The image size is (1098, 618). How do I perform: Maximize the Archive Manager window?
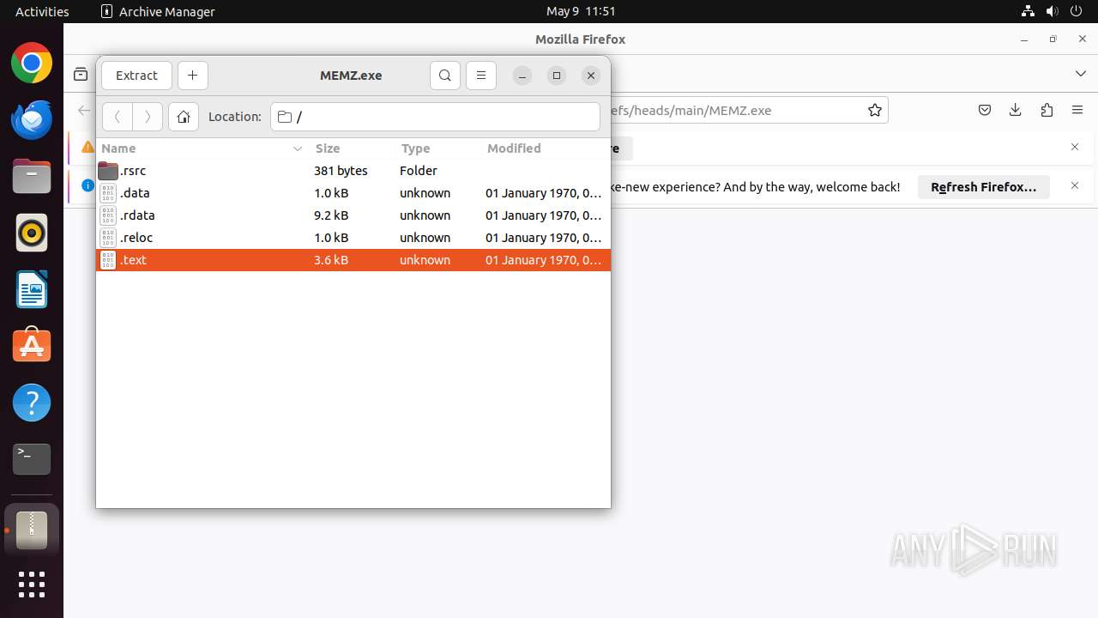tap(557, 76)
